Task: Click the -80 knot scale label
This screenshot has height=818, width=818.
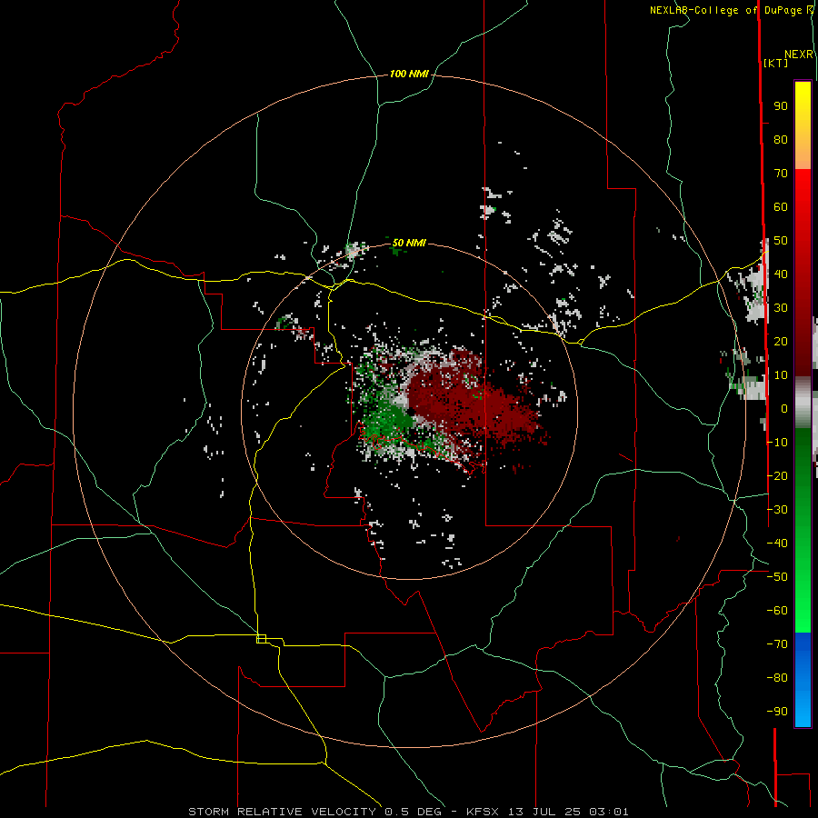Action: (x=777, y=678)
